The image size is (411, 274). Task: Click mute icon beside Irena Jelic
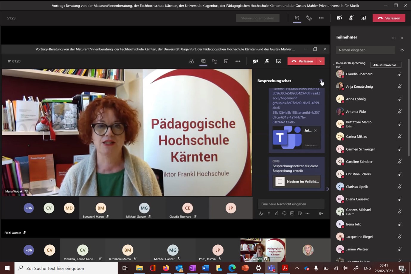pos(399,224)
